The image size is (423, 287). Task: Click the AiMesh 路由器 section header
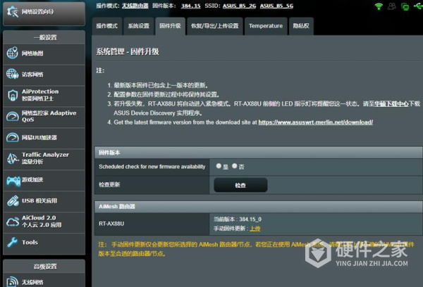tap(259, 207)
